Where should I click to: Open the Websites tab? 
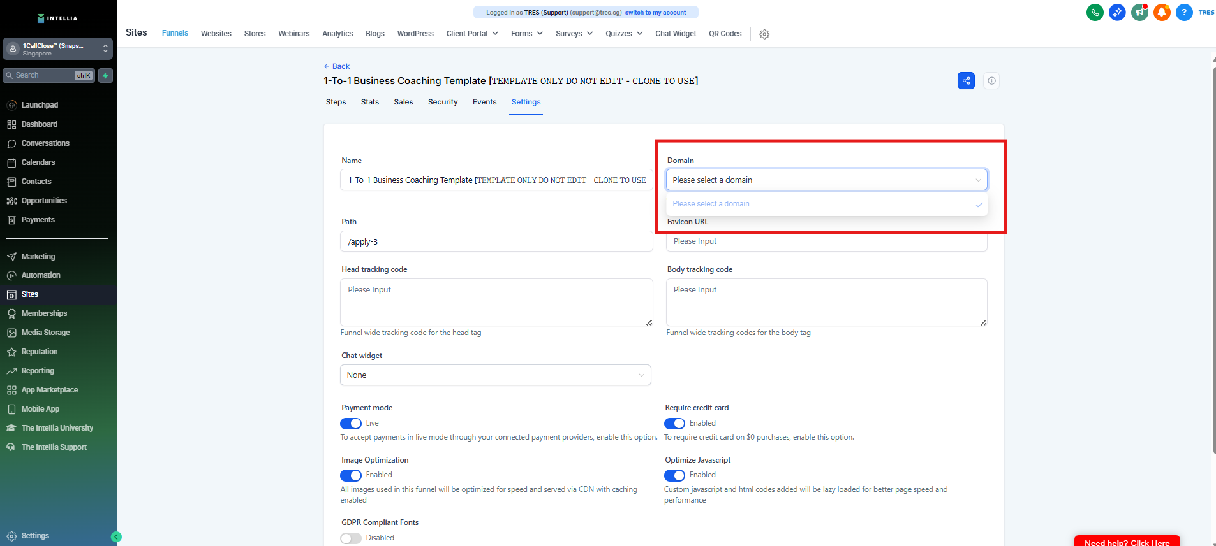(216, 34)
